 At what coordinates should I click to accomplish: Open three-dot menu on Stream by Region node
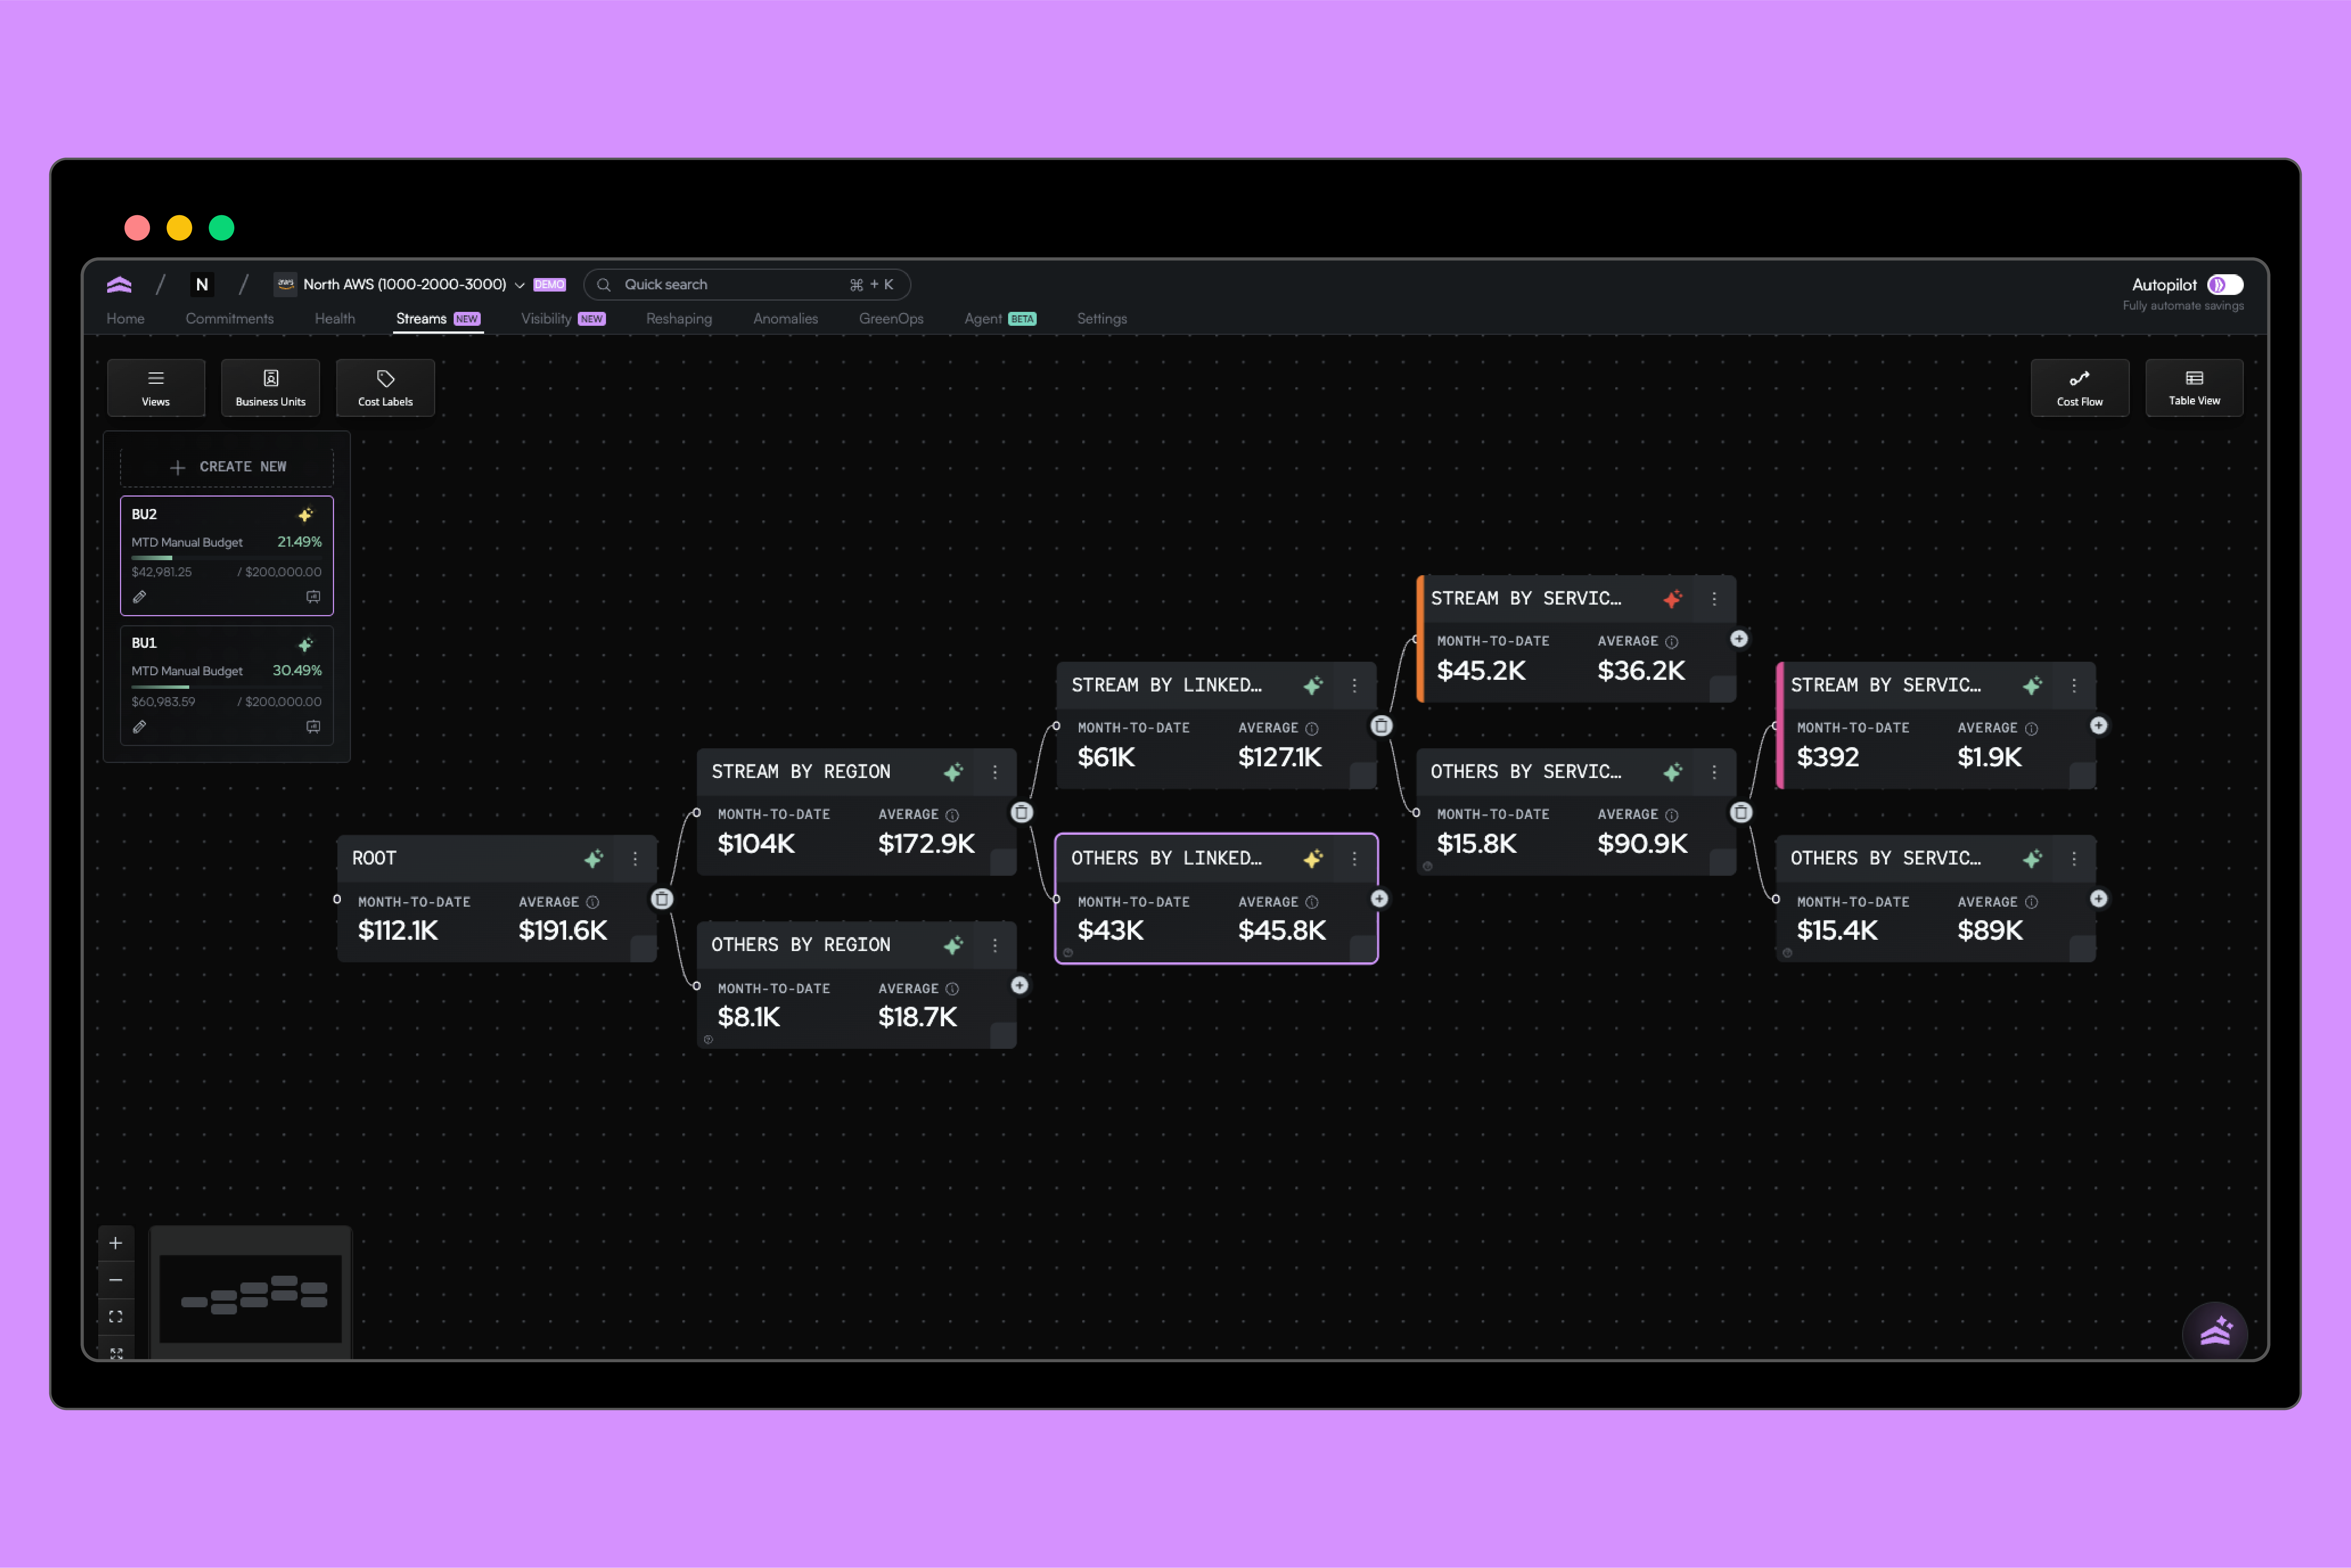tap(995, 772)
